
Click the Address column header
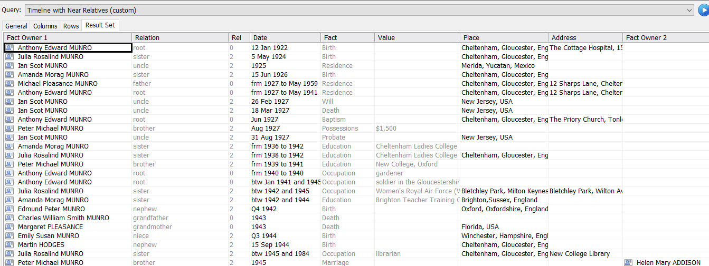tap(585, 37)
